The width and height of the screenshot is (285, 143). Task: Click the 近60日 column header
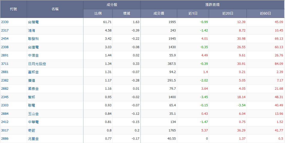(x=265, y=14)
